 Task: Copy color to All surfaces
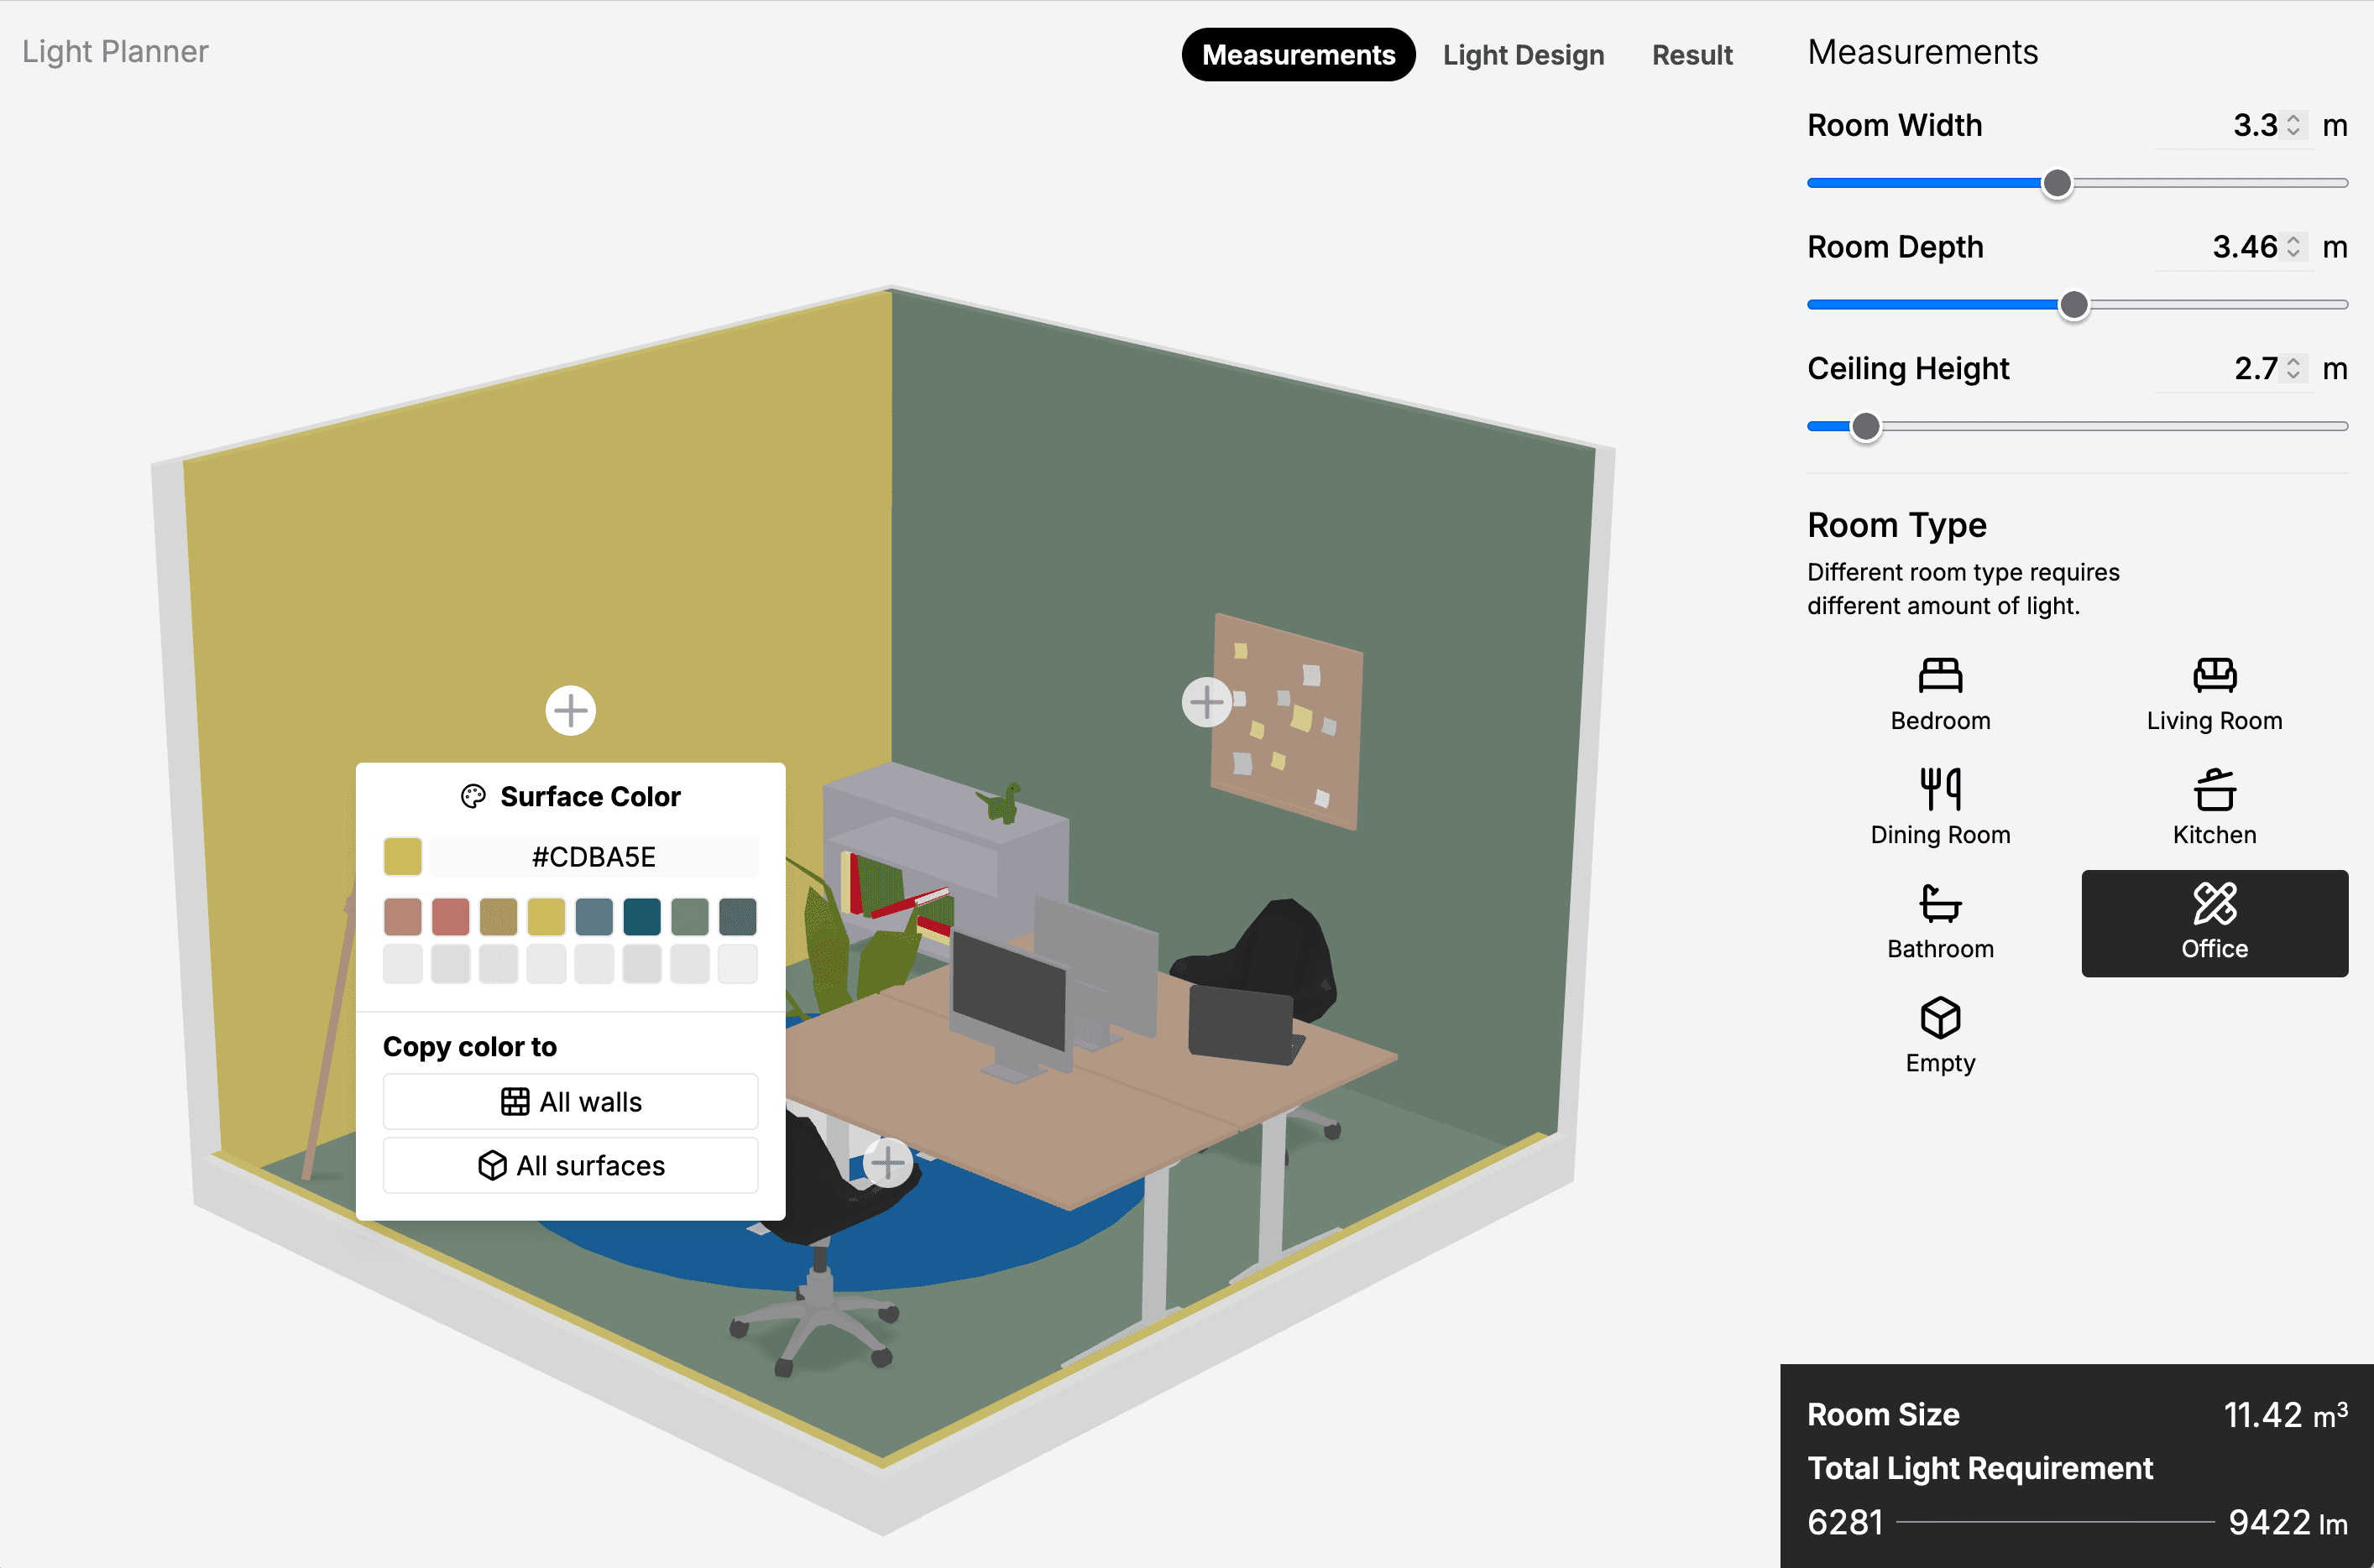570,1166
